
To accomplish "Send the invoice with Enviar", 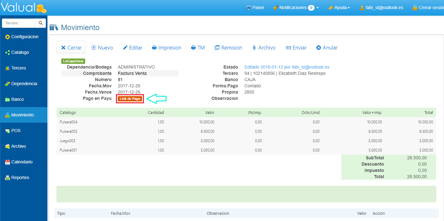I will [x=296, y=48].
